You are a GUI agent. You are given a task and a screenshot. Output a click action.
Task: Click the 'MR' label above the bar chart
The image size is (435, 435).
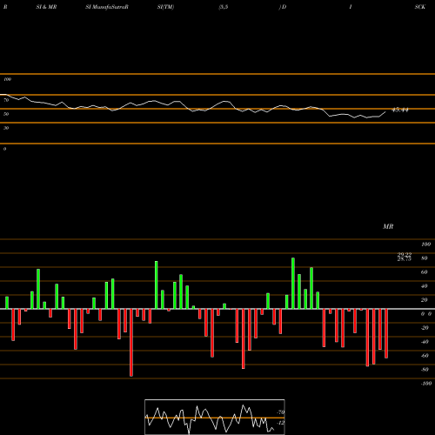pyautogui.click(x=388, y=226)
